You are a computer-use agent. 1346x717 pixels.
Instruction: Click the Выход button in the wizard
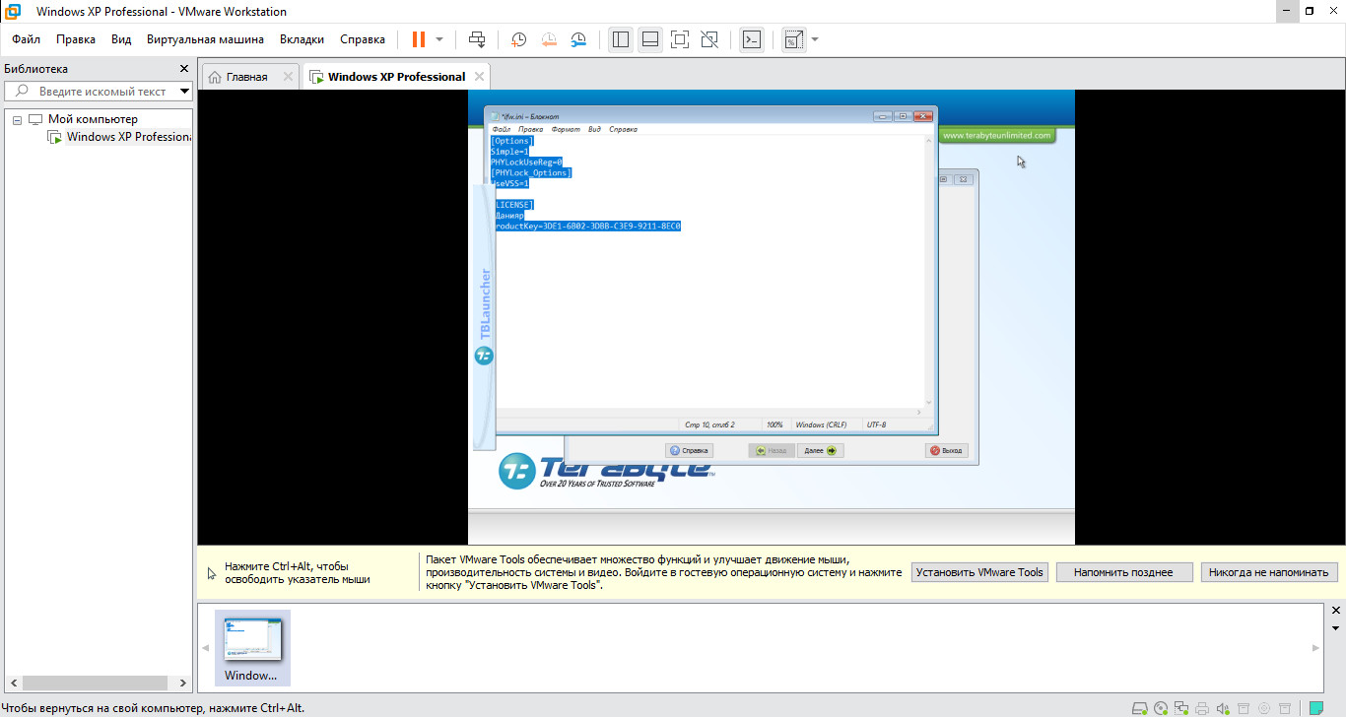tap(947, 450)
